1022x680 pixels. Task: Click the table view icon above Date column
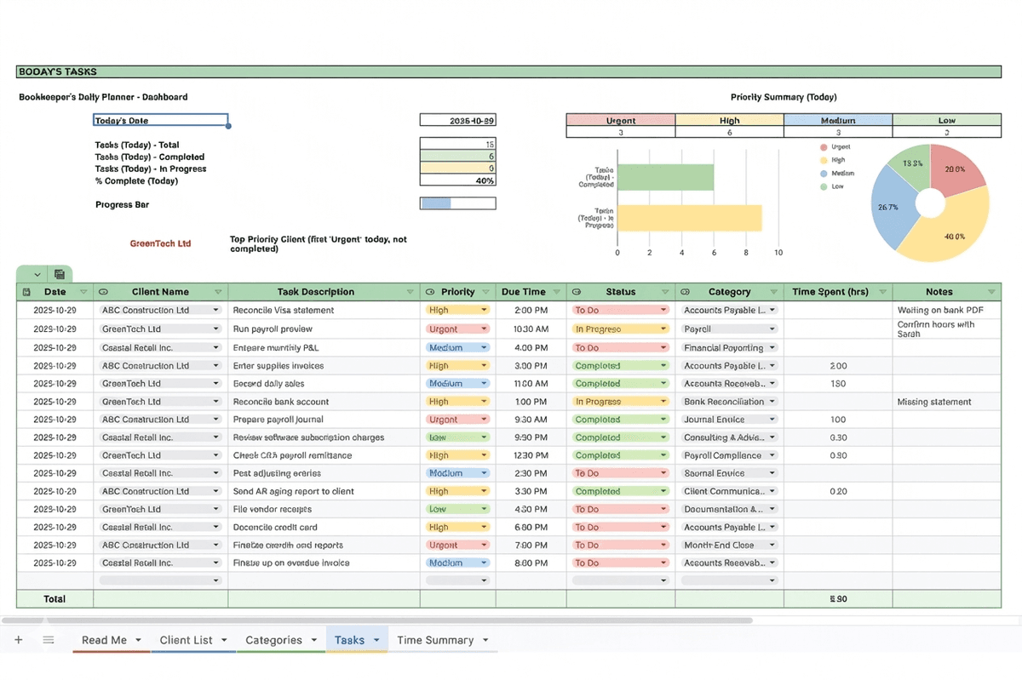coord(60,274)
